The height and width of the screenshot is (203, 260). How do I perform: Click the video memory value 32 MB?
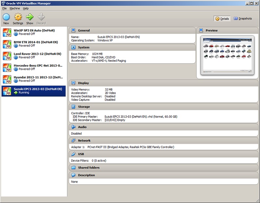coord(109,90)
